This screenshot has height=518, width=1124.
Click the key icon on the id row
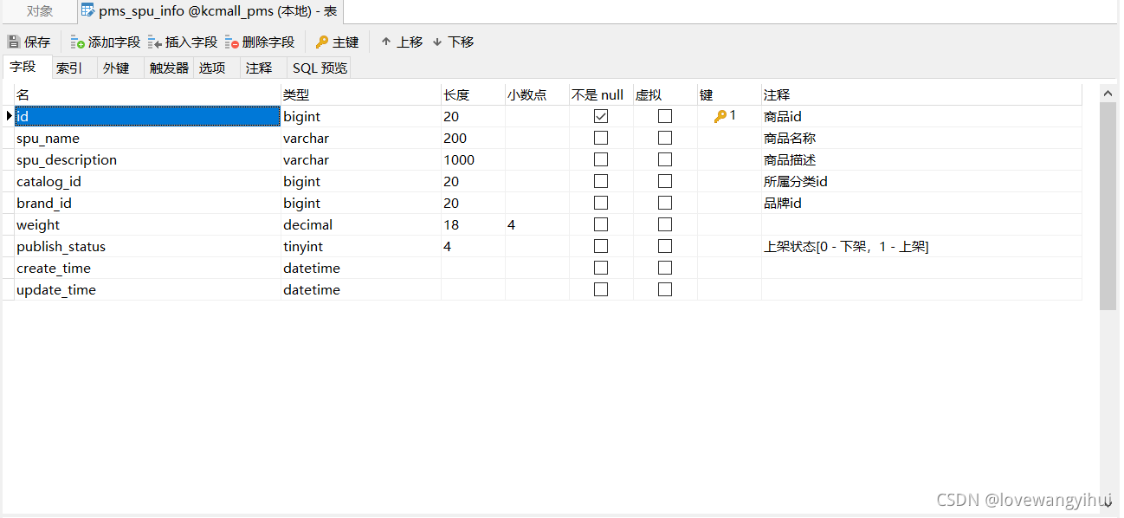(721, 115)
